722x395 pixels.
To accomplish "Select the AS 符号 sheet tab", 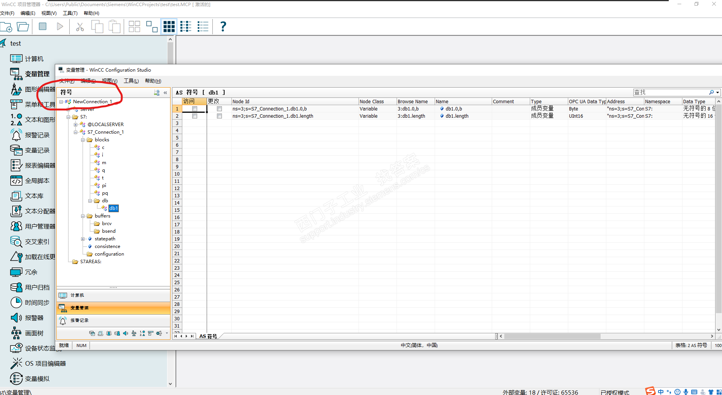I will (x=208, y=336).
